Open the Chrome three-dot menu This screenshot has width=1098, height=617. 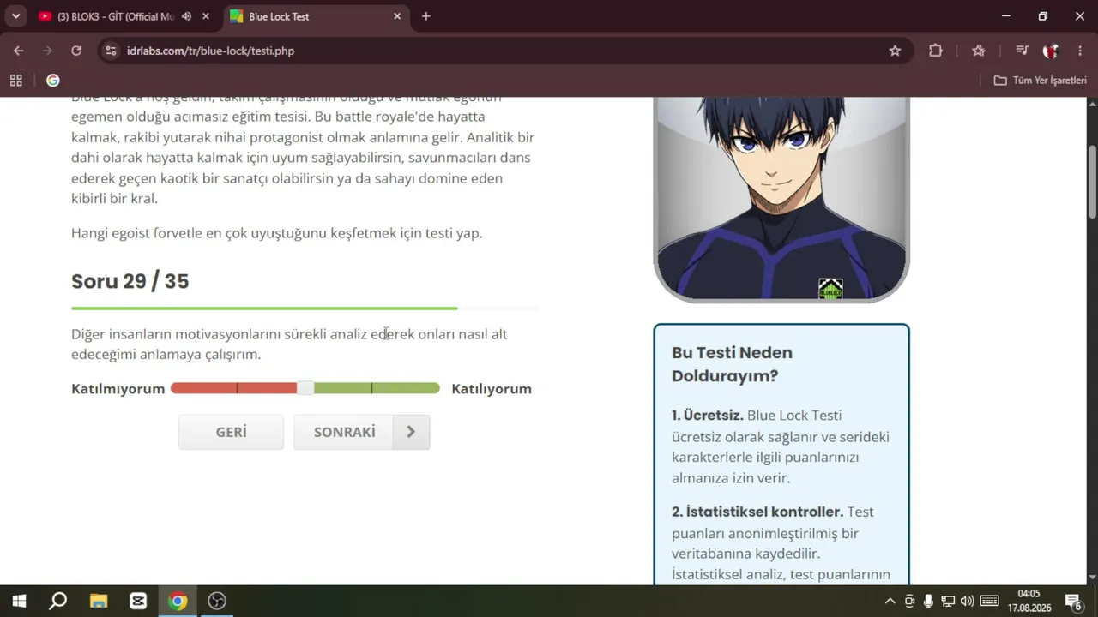pos(1079,51)
